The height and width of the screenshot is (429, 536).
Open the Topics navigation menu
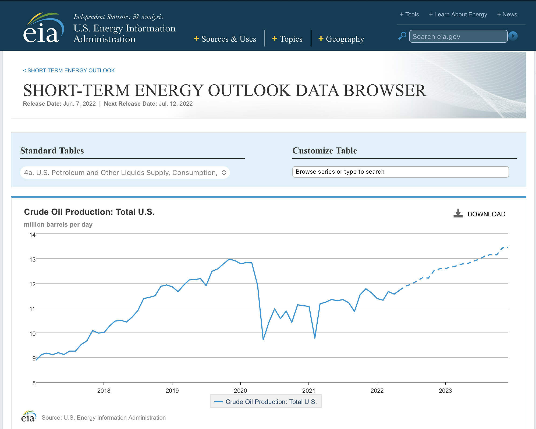pos(291,39)
